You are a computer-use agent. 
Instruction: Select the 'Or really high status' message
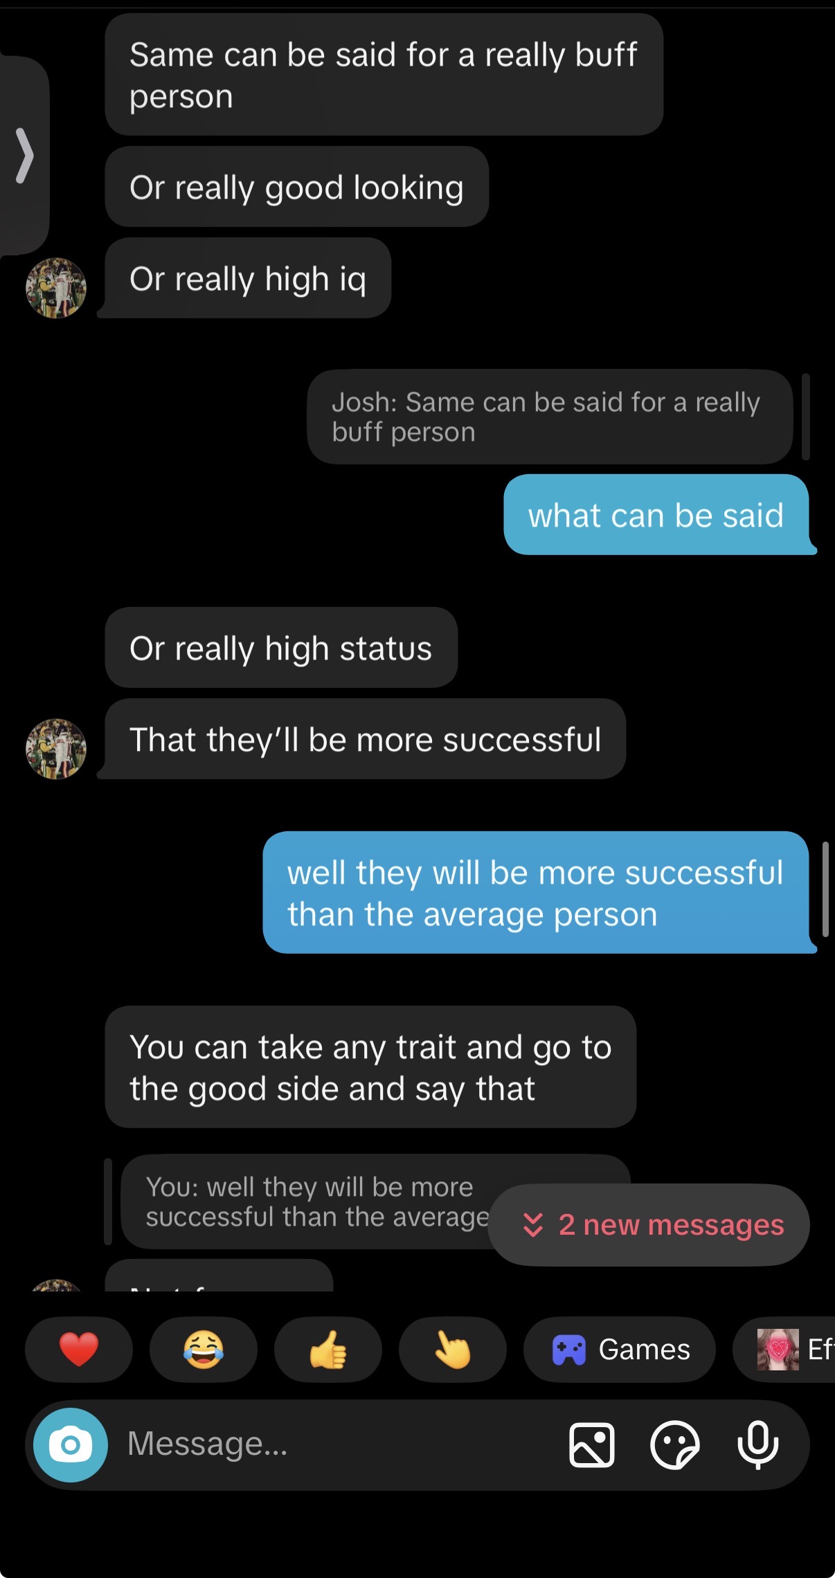pyautogui.click(x=281, y=648)
